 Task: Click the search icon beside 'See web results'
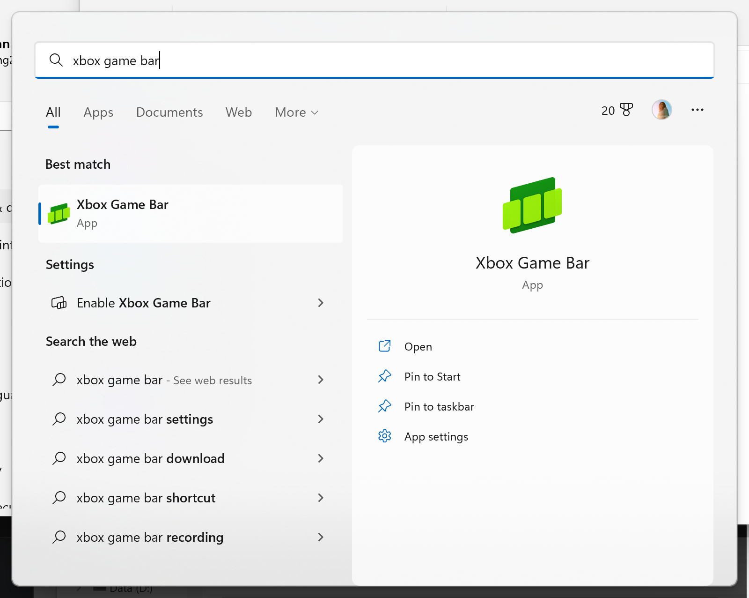[x=59, y=379]
